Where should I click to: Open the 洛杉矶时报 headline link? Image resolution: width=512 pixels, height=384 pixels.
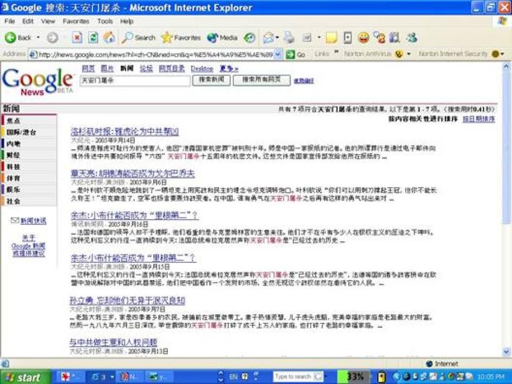pos(124,131)
